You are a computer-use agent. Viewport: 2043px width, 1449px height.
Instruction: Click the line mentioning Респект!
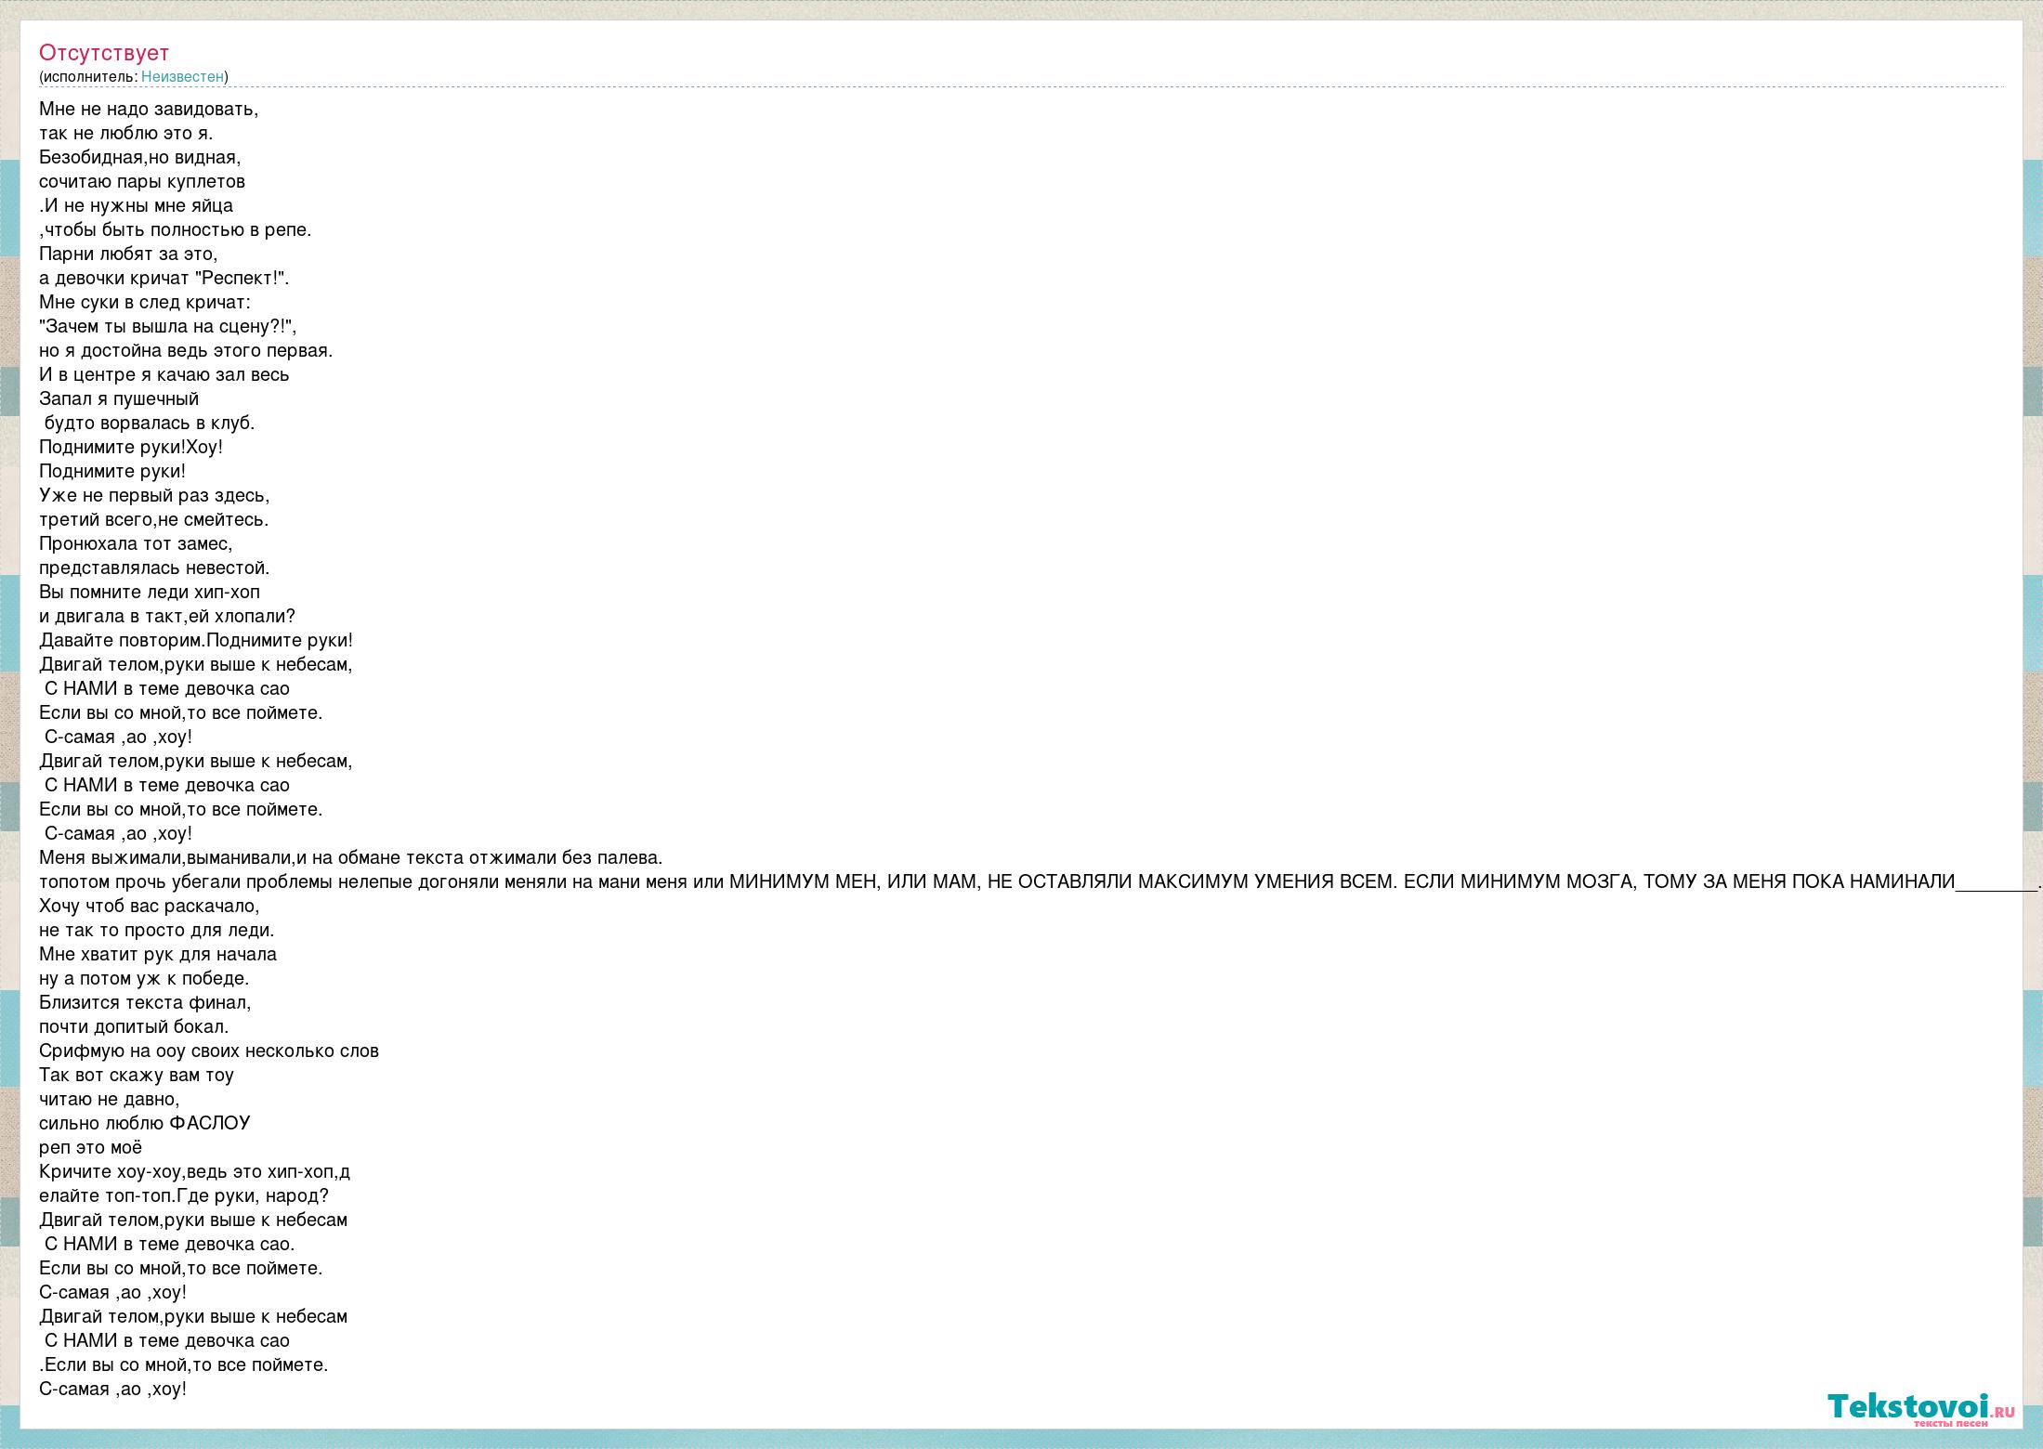click(164, 278)
